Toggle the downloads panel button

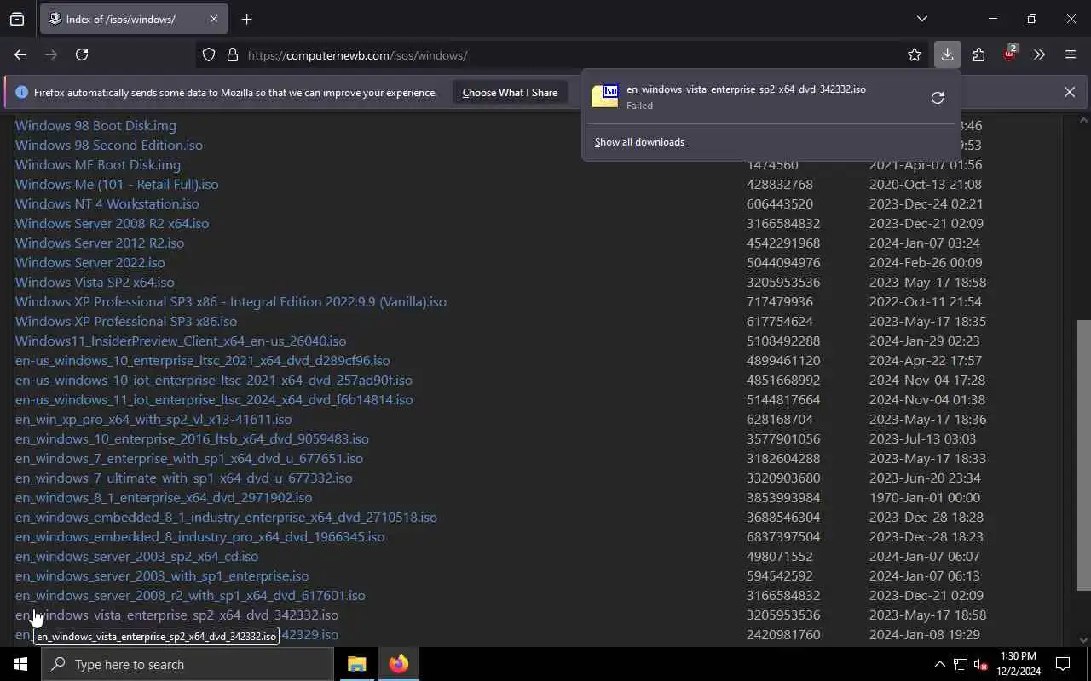tap(947, 54)
